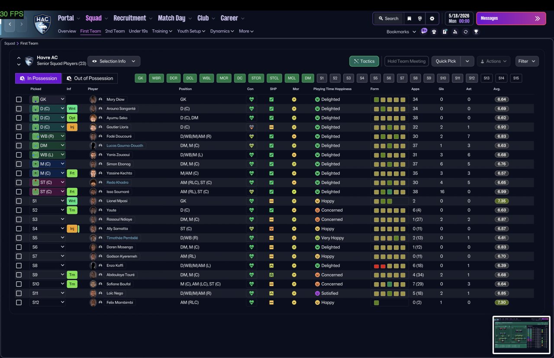554x358 pixels.
Task: Click the circular refresh bookmark icon
Action: tap(466, 32)
